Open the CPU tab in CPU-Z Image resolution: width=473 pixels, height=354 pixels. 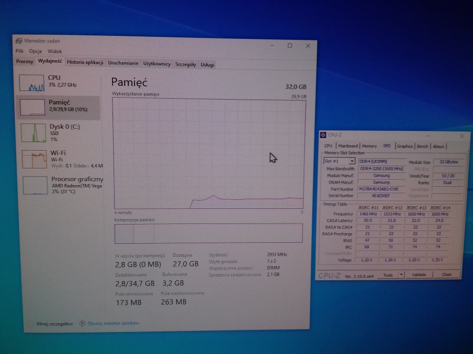click(x=328, y=146)
